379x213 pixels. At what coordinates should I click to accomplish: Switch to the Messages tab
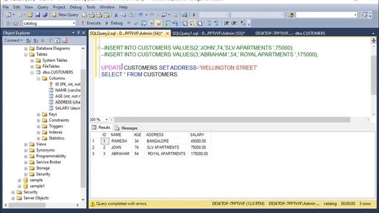126,128
